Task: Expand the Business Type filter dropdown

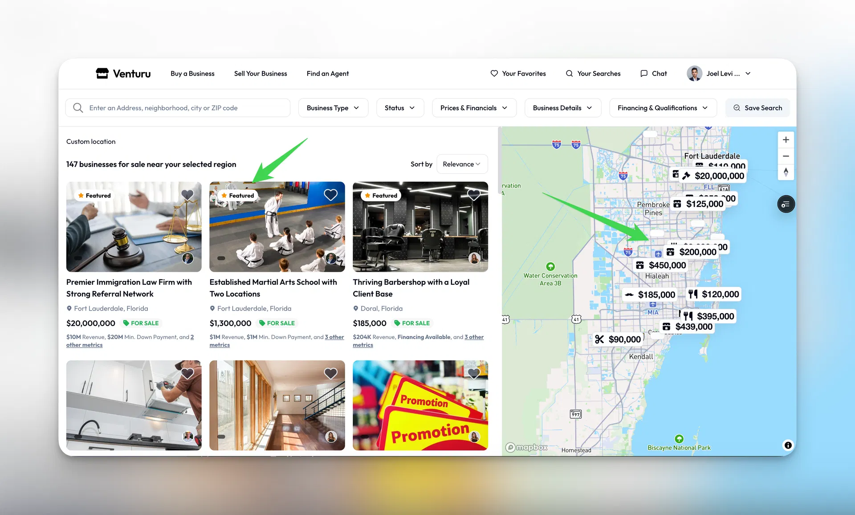Action: (333, 108)
